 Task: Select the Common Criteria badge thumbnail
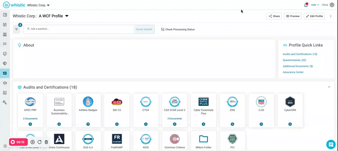pyautogui.click(x=175, y=139)
